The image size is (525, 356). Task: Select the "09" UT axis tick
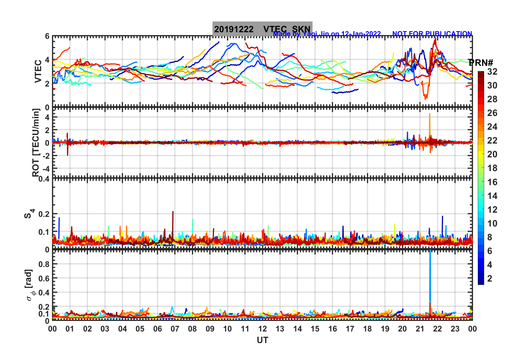[x=210, y=329]
